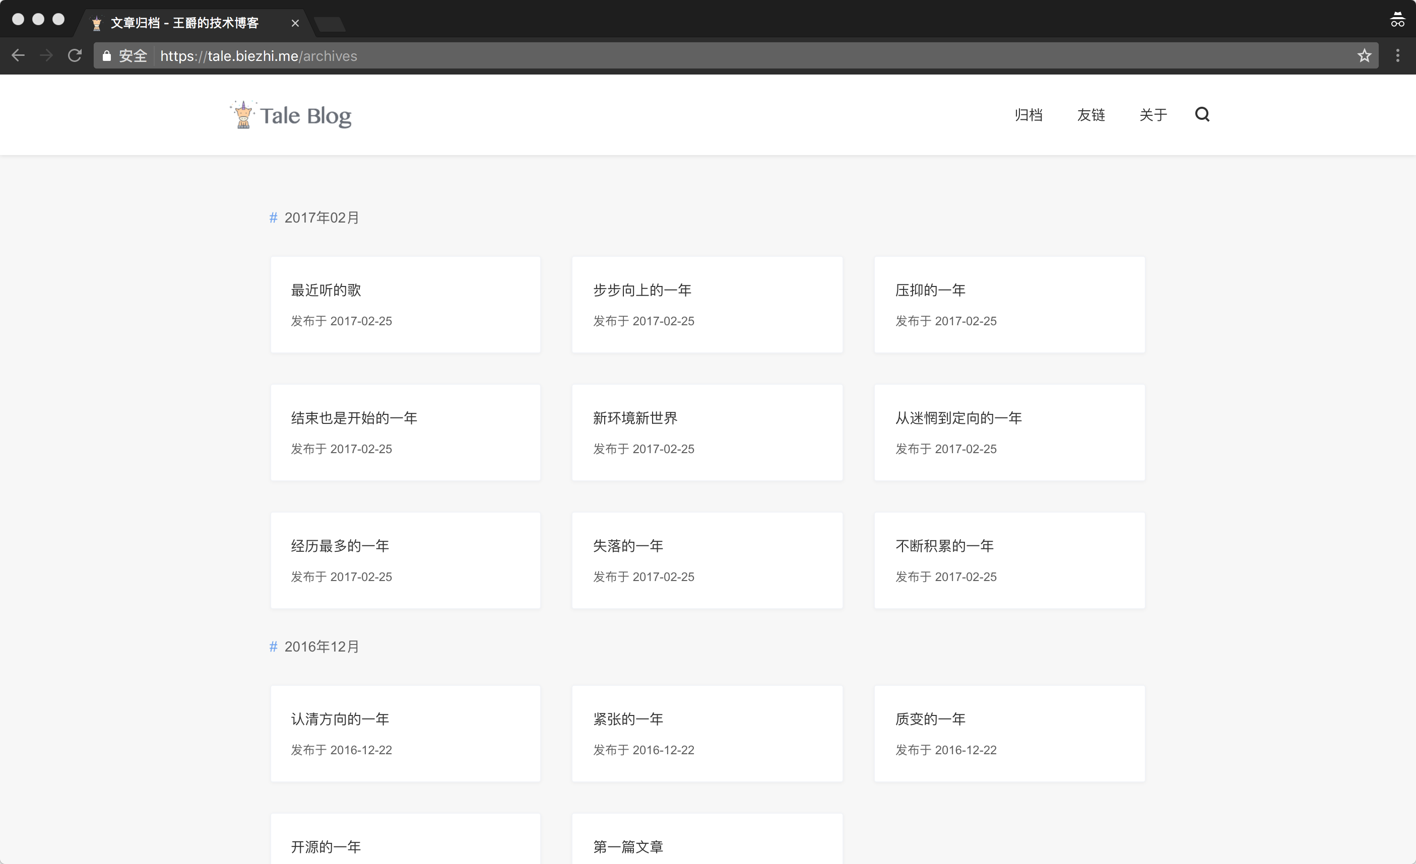
Task: Click the new tab button
Action: point(330,24)
